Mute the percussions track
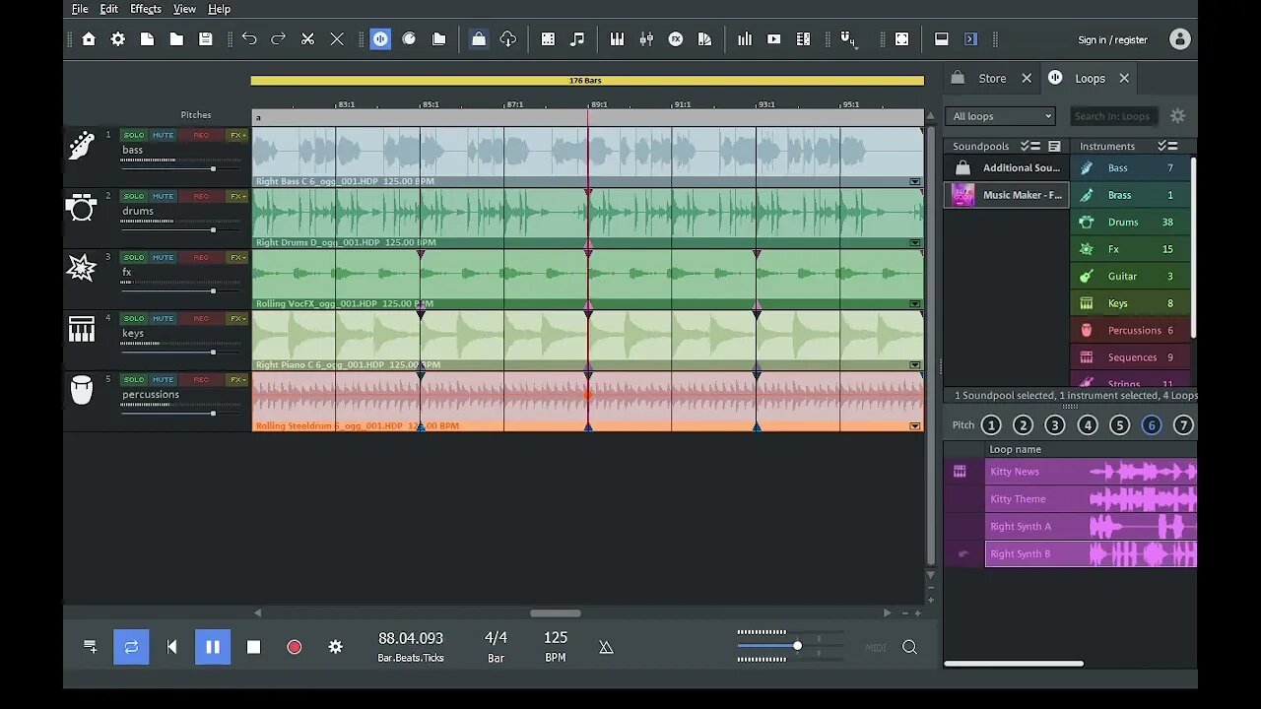Screen dimensions: 1261x709 [x=163, y=379]
